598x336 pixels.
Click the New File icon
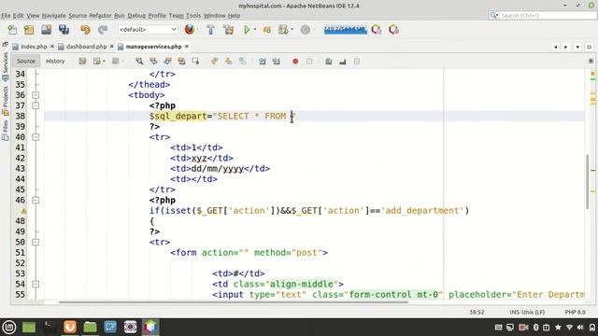(x=12, y=30)
